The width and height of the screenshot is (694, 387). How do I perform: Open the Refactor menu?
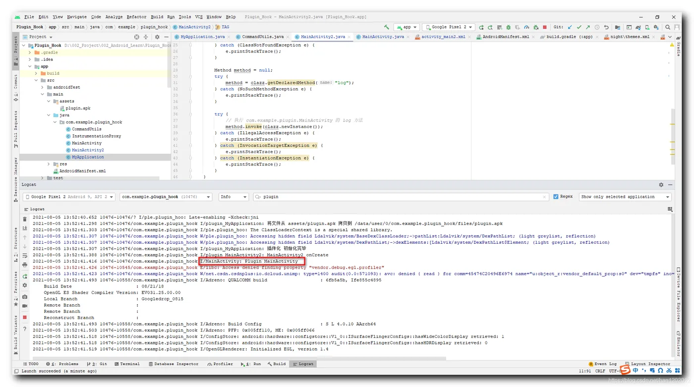(x=136, y=17)
